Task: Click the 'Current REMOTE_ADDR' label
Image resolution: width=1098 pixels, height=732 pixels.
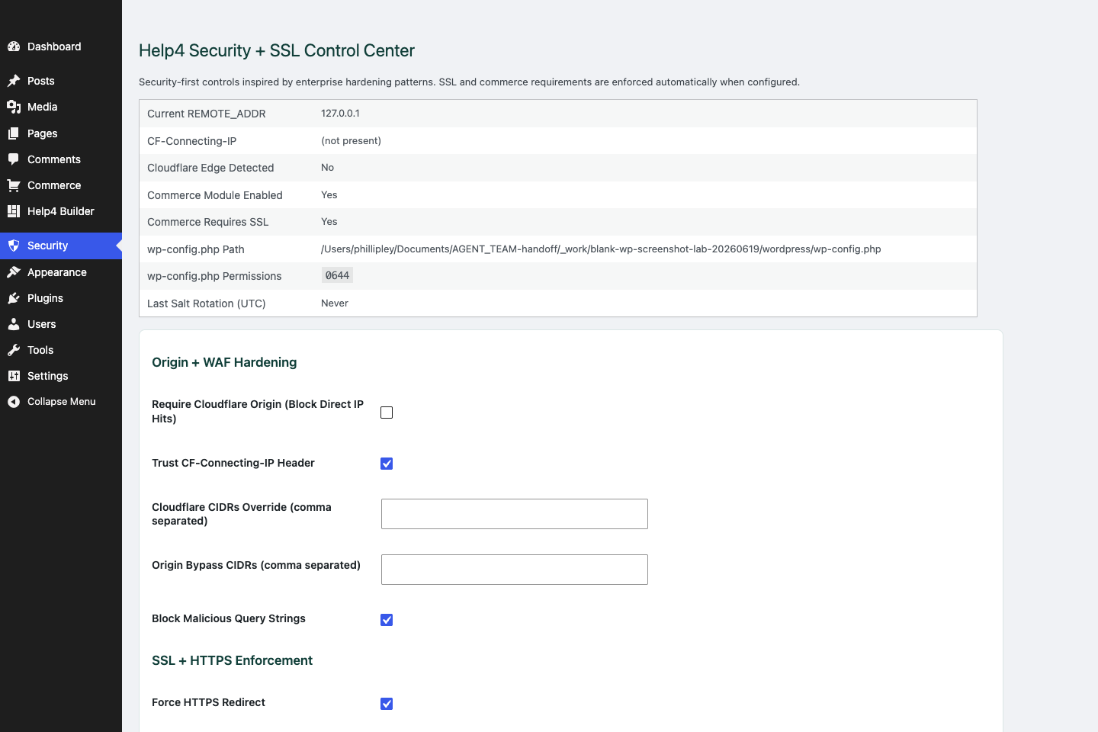Action: [207, 114]
